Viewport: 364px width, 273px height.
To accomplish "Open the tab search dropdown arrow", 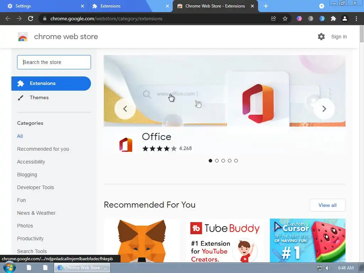I will [321, 6].
